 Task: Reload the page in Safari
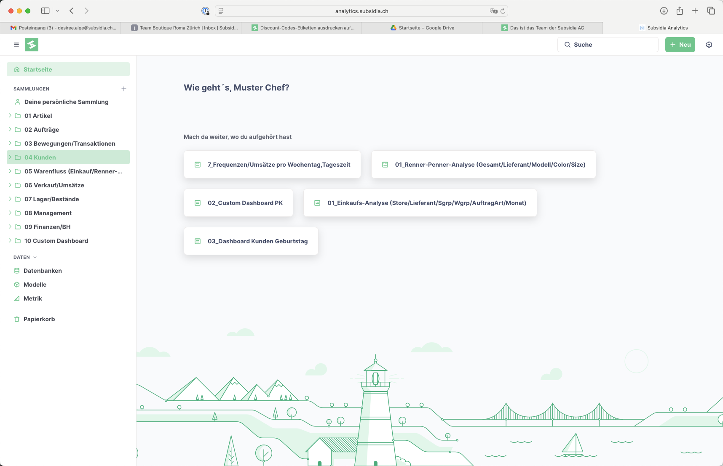tap(503, 11)
